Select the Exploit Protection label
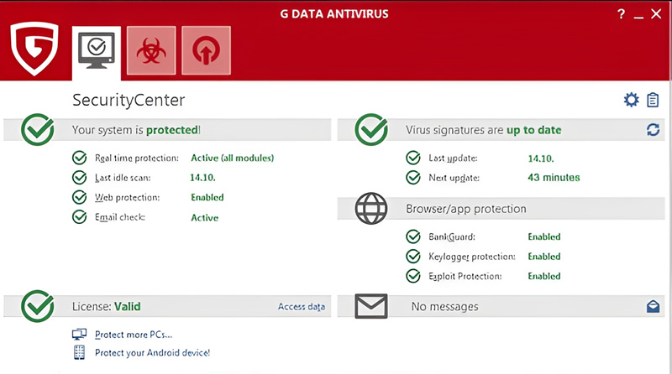Image resolution: width=672 pixels, height=374 pixels. 465,277
